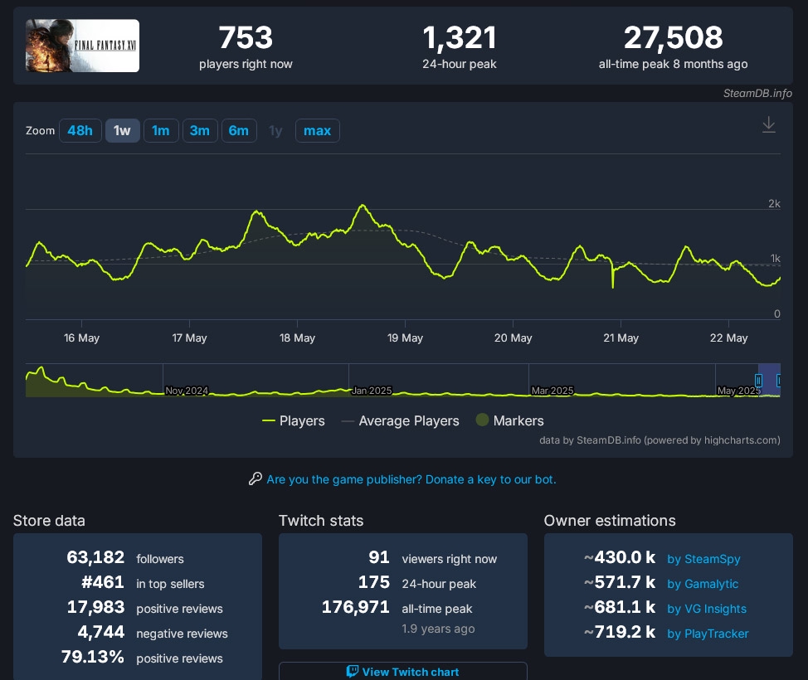
Task: Click the 4,744 negative reviews count
Action: tap(101, 632)
